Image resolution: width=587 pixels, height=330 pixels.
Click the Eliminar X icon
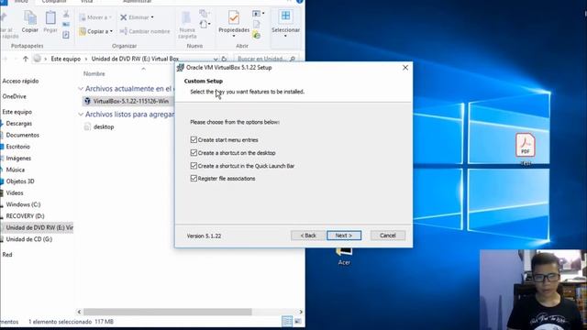tap(124, 17)
